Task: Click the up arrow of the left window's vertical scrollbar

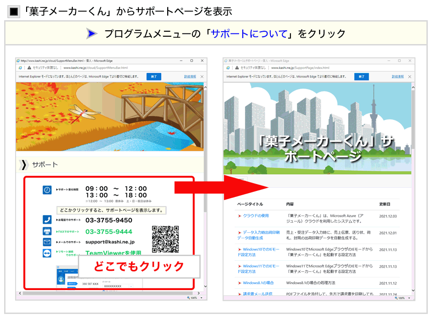Action: click(205, 88)
